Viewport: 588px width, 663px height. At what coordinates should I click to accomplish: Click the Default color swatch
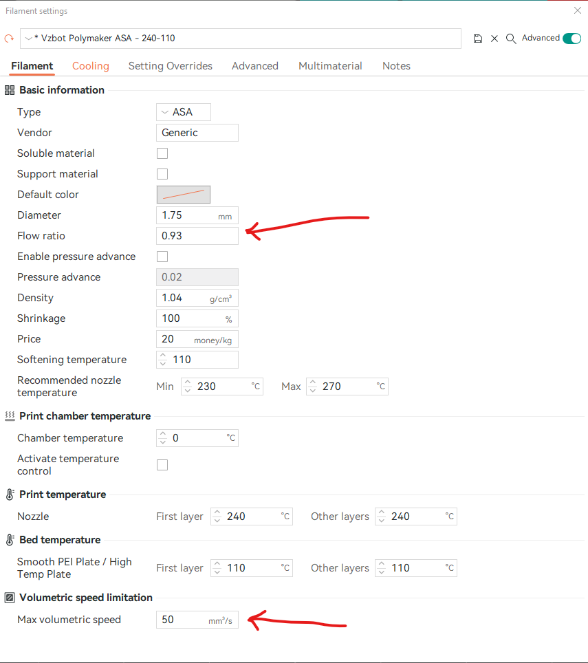pyautogui.click(x=184, y=195)
